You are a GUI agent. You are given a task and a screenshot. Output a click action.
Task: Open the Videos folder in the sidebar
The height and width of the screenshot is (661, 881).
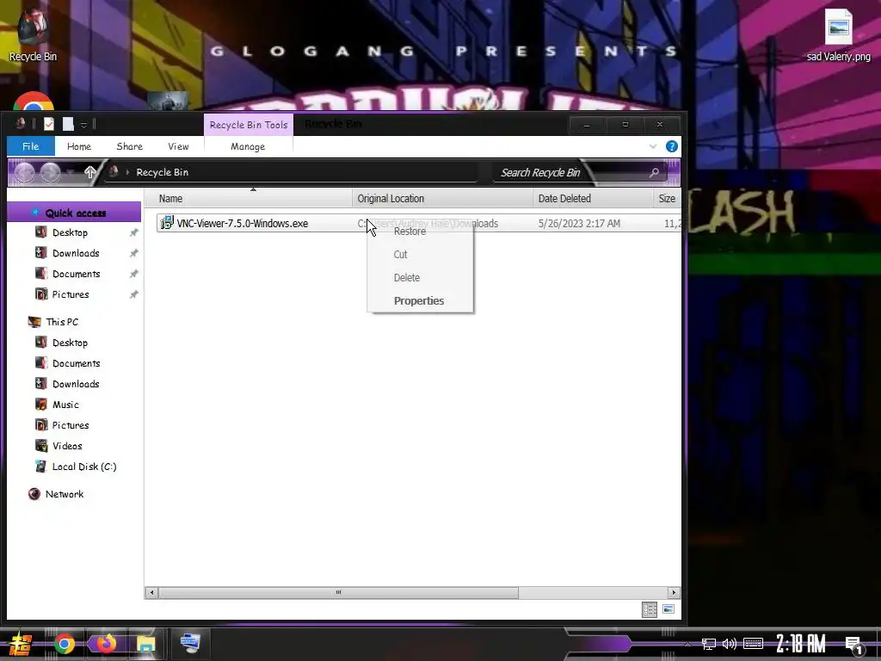tap(67, 446)
